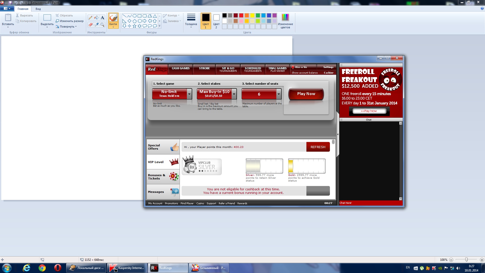Screen dimensions: 485x273
Task: Open the Cash Games tab
Action: pos(181,69)
